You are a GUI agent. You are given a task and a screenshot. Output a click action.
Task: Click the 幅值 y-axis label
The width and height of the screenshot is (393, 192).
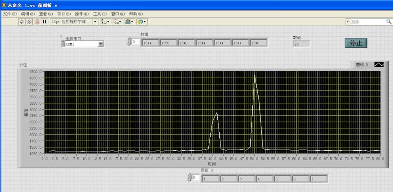26,112
